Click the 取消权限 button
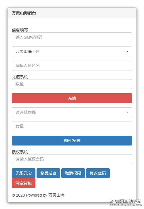Image resolution: width=144 pixels, height=209 pixels. [73, 173]
